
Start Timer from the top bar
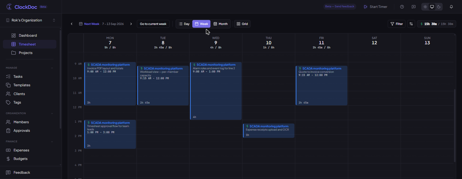[375, 7]
